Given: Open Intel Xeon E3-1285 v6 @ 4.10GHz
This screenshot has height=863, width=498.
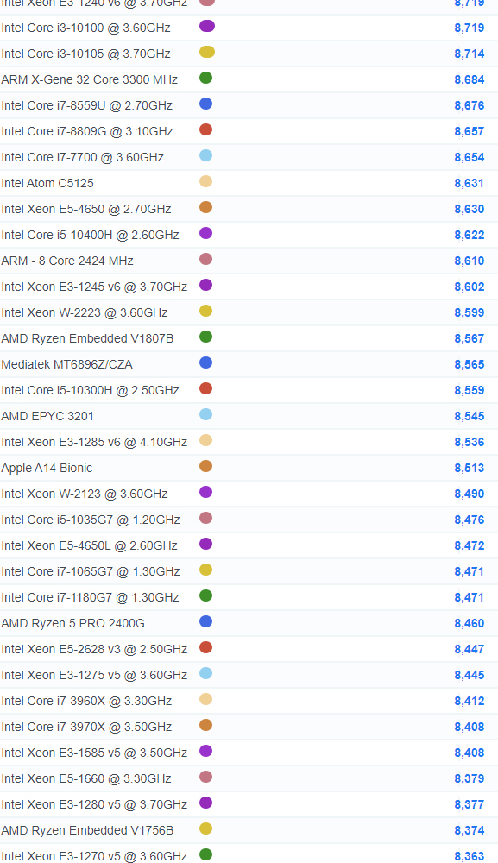Looking at the screenshot, I should tap(94, 442).
